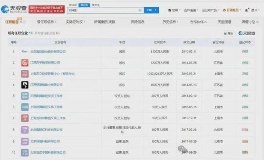The image size is (264, 160).
Task: Open the row 9 北京 科技有限公司 link
Action: click(x=45, y=141)
